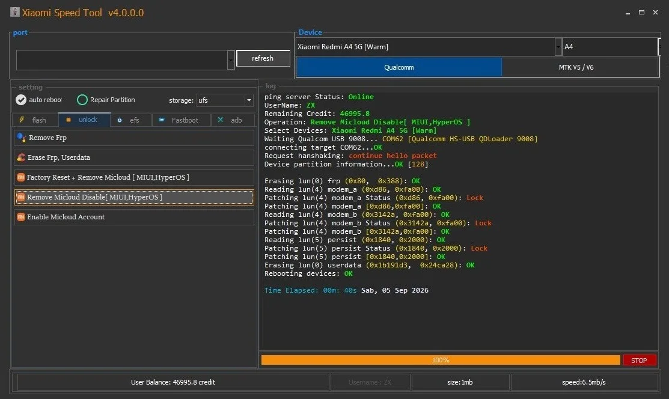Click the orange icon on unlock tab
The width and height of the screenshot is (669, 399).
point(69,120)
